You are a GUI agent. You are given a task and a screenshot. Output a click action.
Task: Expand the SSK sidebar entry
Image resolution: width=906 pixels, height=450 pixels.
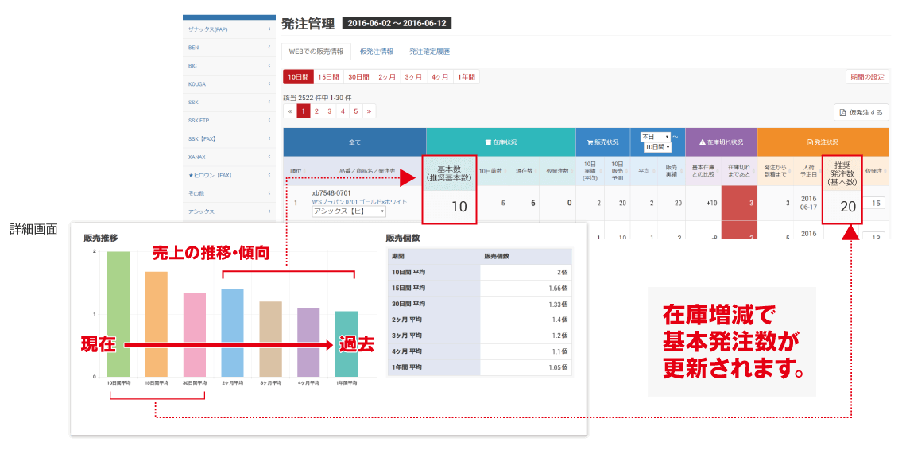(230, 103)
